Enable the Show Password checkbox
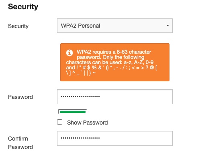 tap(59, 122)
